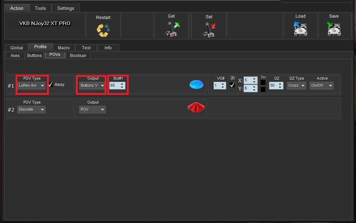Select the Boolean sub-tab
This screenshot has height=223, width=356.
coord(78,56)
